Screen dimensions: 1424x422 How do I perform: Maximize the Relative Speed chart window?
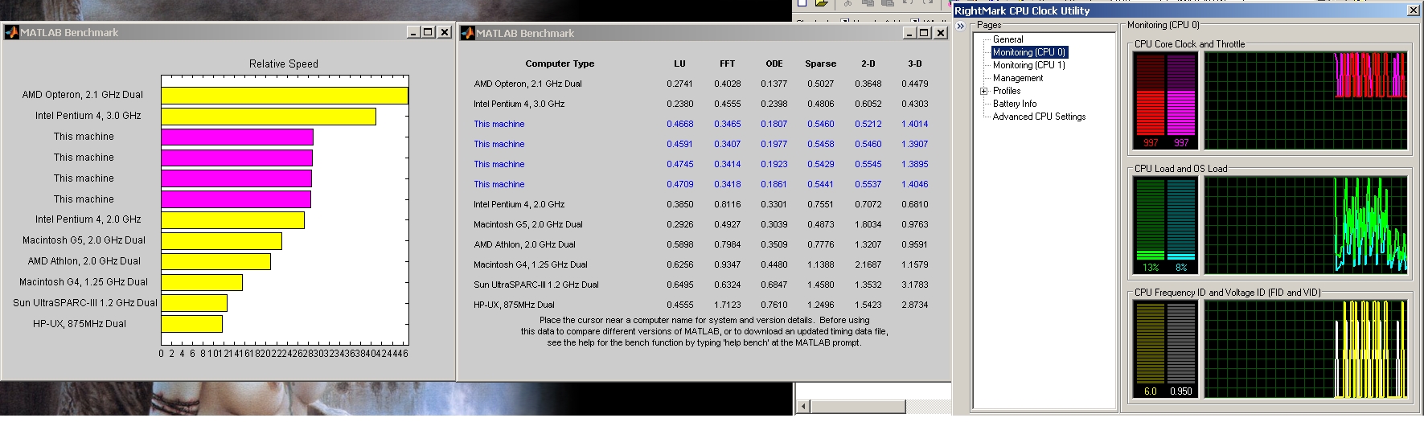click(428, 32)
